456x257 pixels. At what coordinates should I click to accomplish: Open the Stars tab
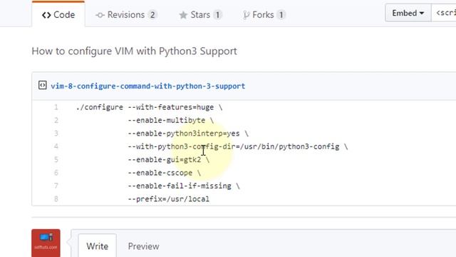click(200, 14)
